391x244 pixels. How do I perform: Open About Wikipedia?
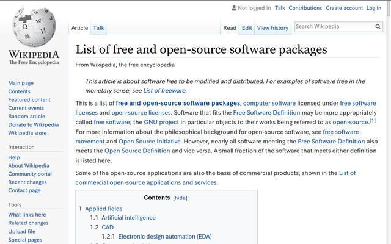tap(29, 165)
